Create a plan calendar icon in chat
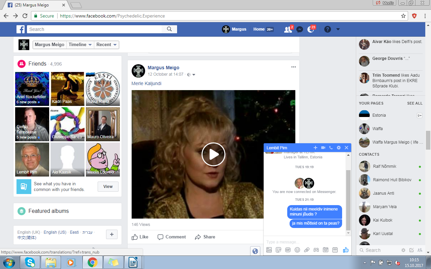 click(x=335, y=250)
